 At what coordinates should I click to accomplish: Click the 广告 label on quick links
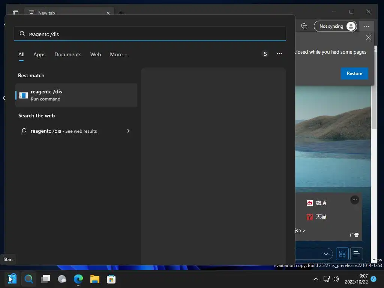point(354,235)
